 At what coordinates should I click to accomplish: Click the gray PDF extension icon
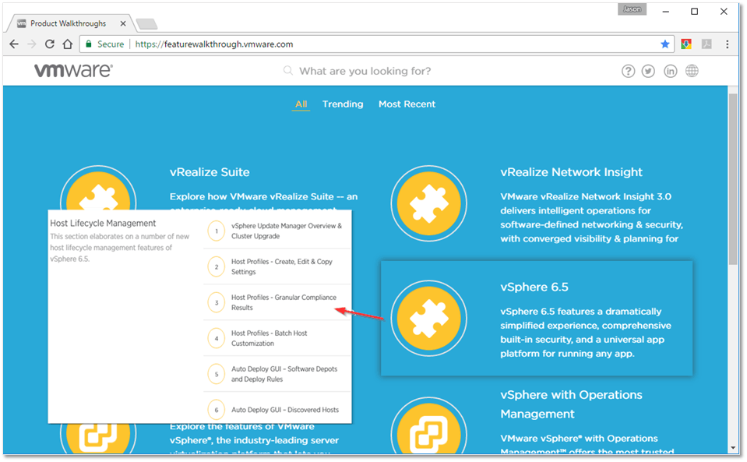click(x=706, y=44)
